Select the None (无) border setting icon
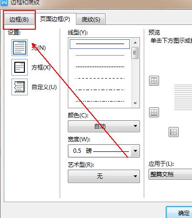Screen dimensions: 192x218 click(20, 47)
